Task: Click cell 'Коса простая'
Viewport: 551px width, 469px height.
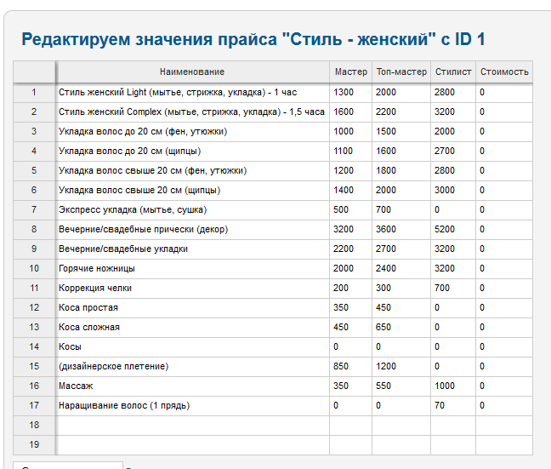Action: point(192,308)
